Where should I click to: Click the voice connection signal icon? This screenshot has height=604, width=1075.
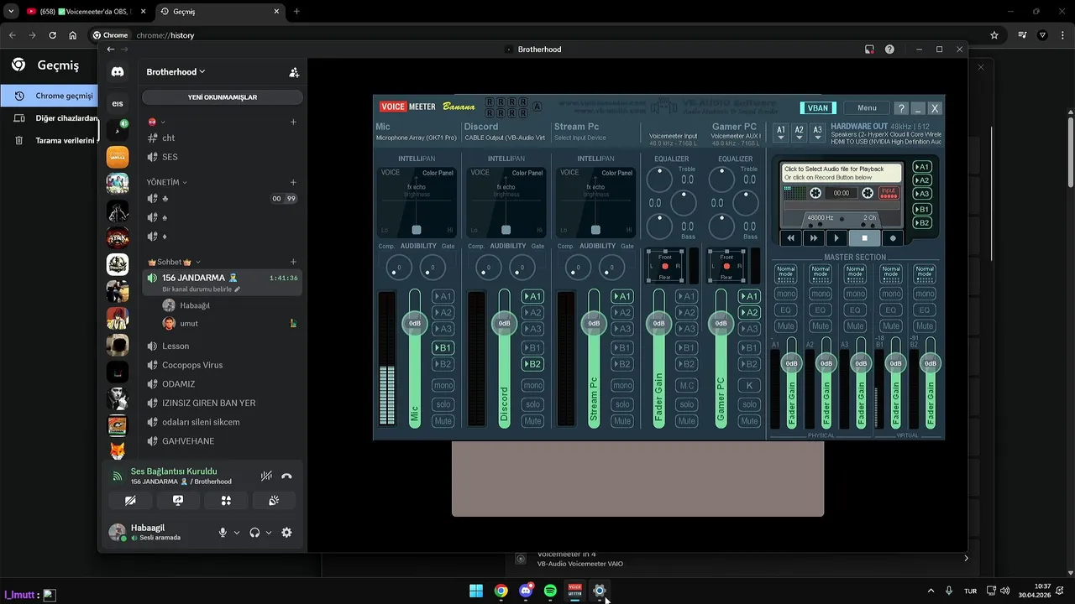tap(118, 476)
